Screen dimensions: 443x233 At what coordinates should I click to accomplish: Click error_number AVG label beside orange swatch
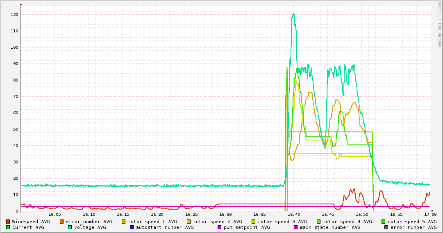[x=89, y=222]
